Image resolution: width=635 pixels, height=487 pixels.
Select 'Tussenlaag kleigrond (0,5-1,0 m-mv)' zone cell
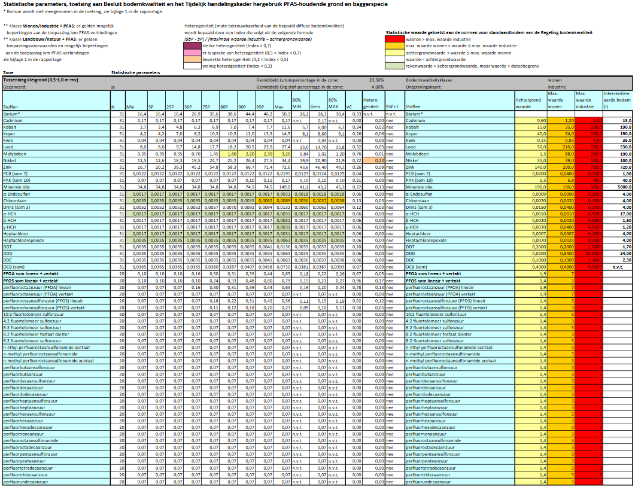(42, 80)
